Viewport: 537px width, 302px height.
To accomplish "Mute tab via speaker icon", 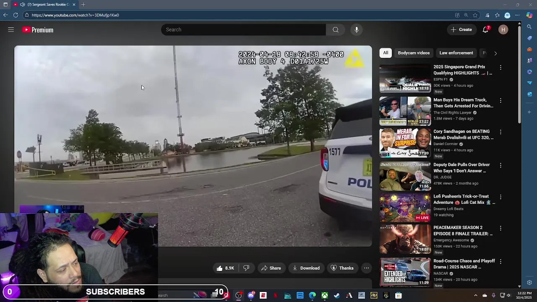I will 22,5.
